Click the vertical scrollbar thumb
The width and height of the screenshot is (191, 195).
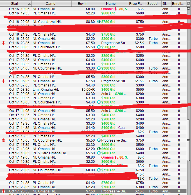[188, 140]
